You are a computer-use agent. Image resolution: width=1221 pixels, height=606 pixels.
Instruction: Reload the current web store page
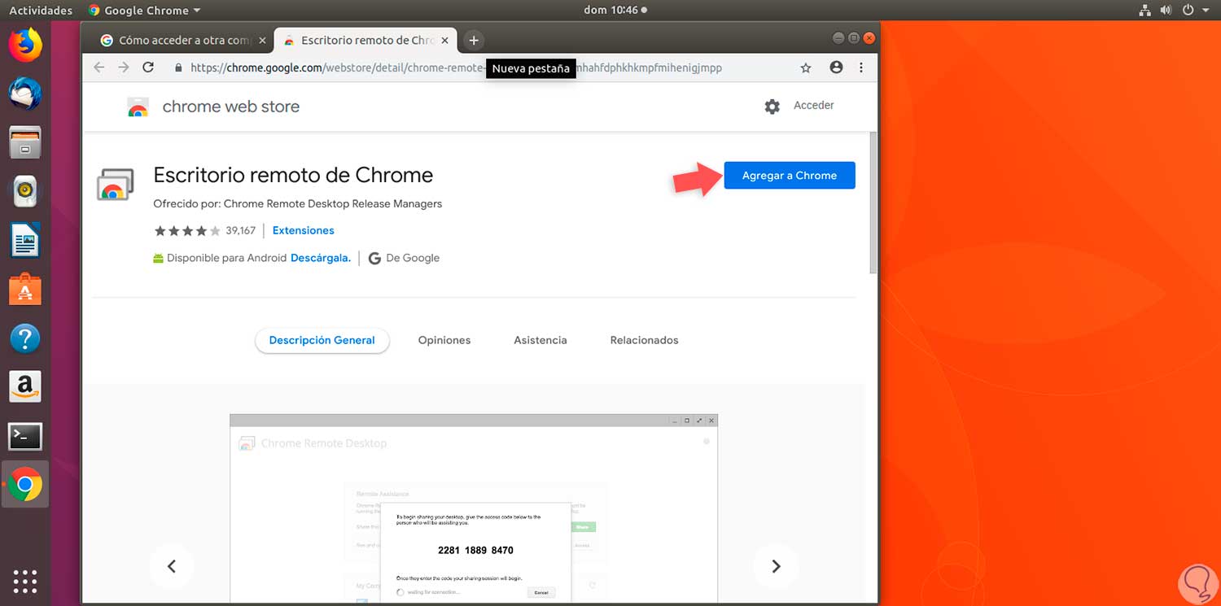point(148,68)
